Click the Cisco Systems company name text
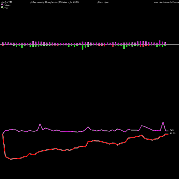 103,2
